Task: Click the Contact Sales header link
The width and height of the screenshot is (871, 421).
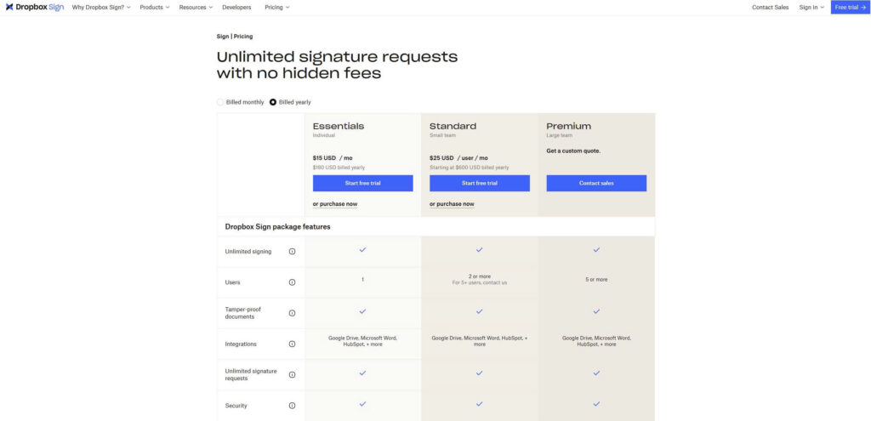Action: [x=770, y=7]
